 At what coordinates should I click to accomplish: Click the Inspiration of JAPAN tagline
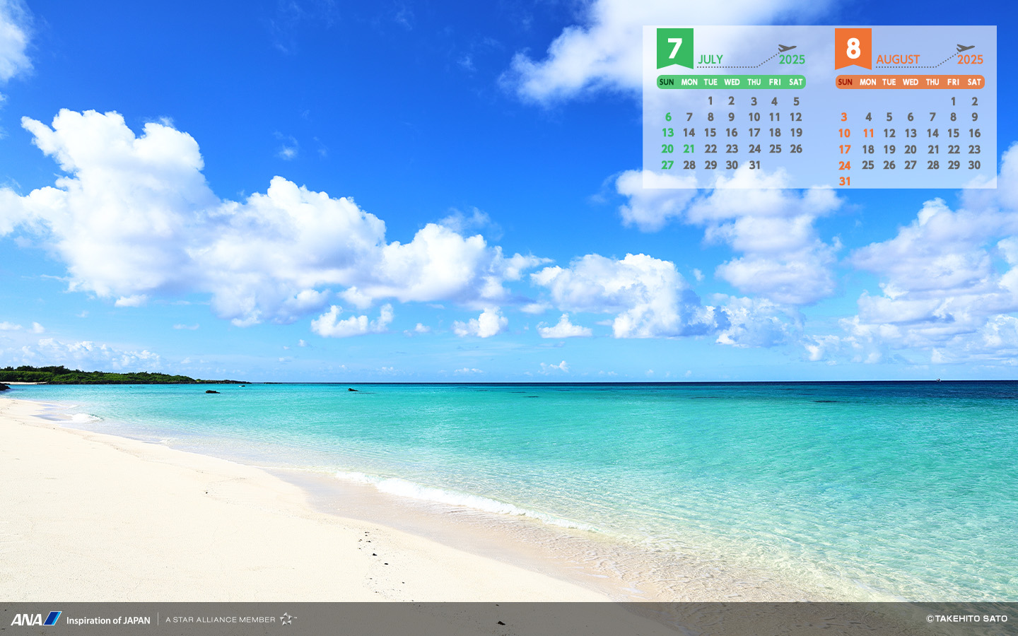pos(108,620)
